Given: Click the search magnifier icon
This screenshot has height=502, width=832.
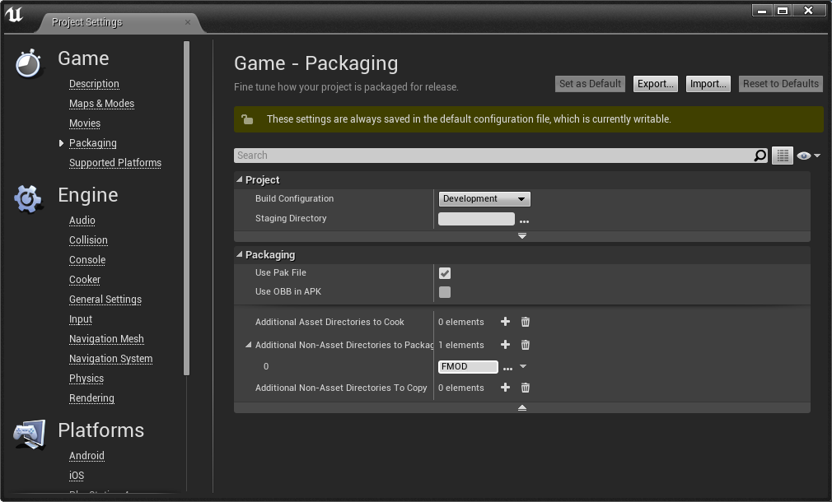Looking at the screenshot, I should 760,156.
